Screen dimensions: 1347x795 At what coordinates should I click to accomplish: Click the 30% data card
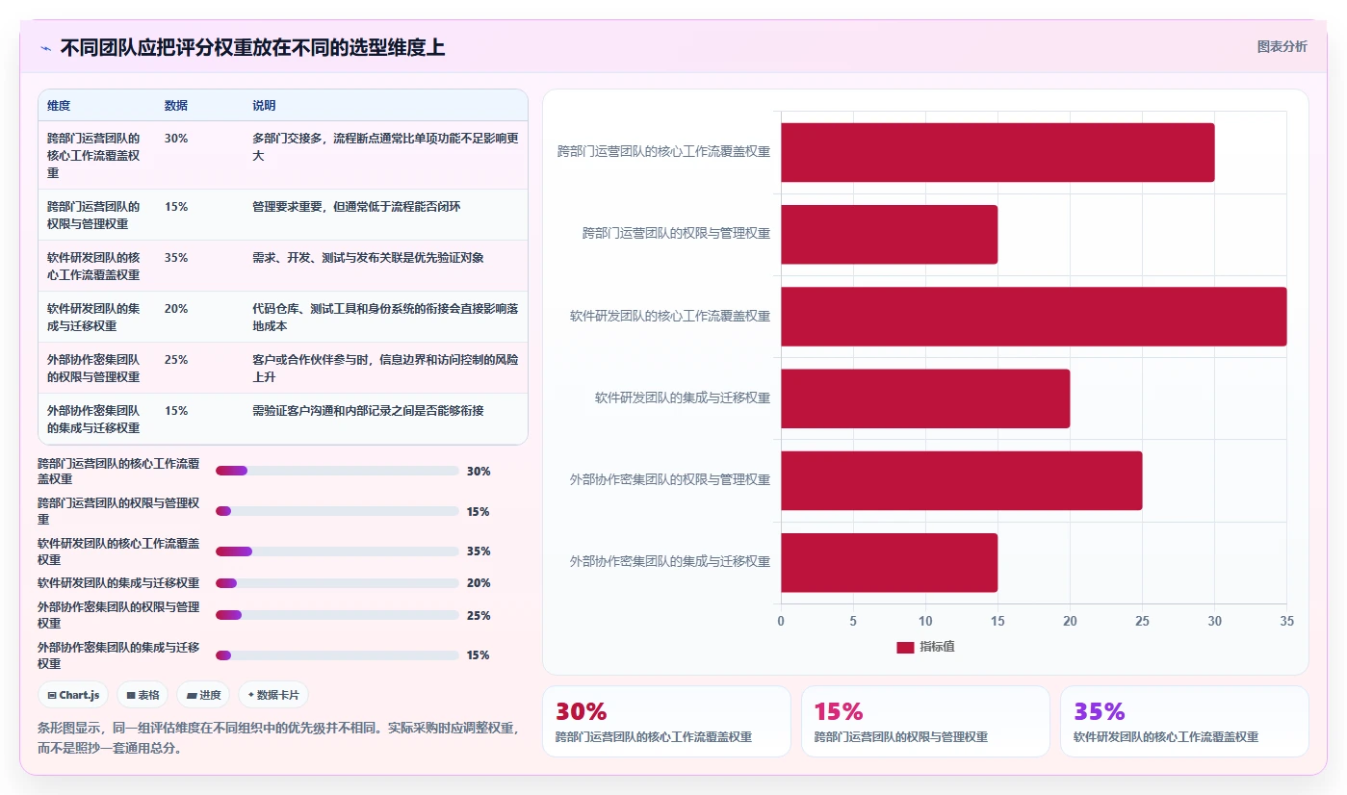[666, 722]
